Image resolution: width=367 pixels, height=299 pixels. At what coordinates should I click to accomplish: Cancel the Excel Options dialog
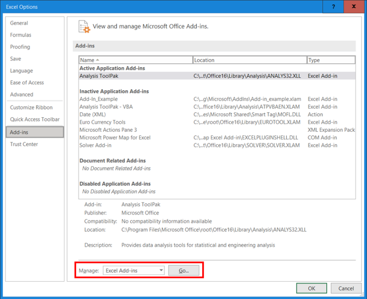(346, 288)
